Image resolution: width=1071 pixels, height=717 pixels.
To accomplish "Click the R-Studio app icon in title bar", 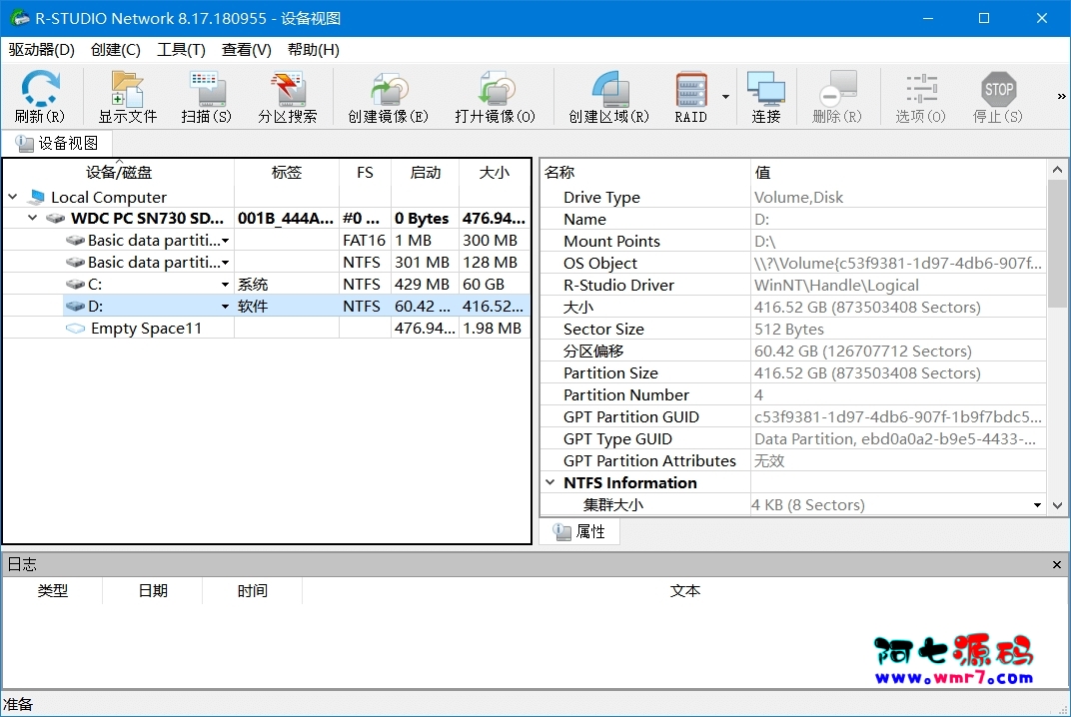I will click(20, 18).
